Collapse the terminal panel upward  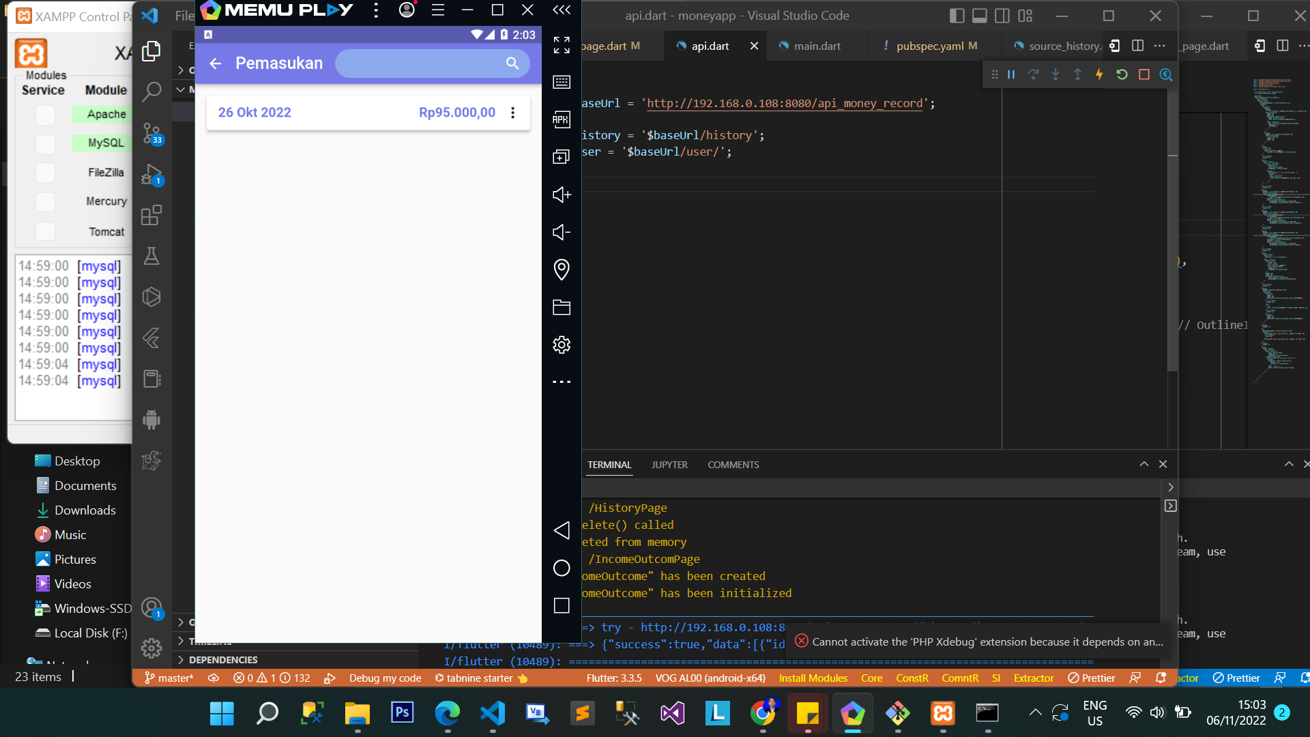1144,464
